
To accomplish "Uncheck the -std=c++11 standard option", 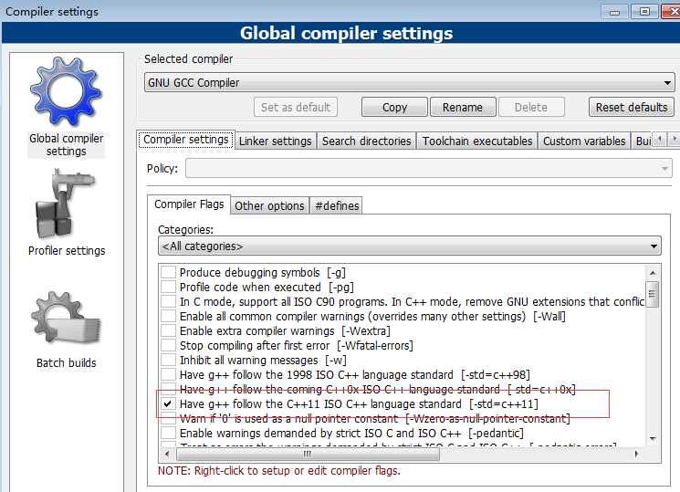I will coord(168,404).
